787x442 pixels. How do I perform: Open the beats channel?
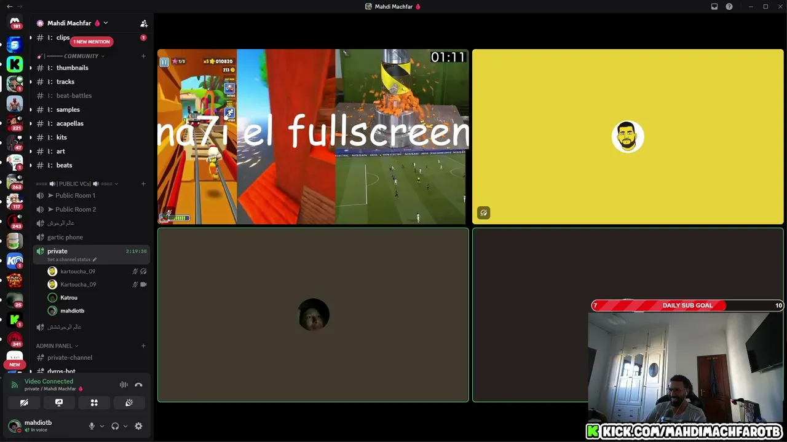[91, 165]
